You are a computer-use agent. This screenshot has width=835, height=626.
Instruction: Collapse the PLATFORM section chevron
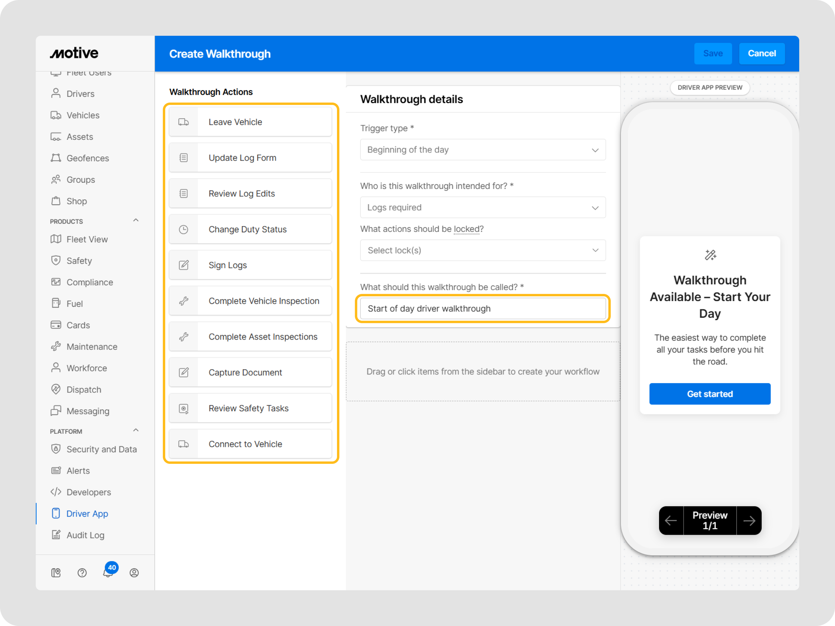click(136, 430)
